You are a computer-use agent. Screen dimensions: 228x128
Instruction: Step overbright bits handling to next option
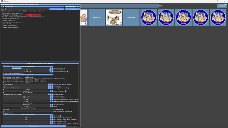pos(53,88)
